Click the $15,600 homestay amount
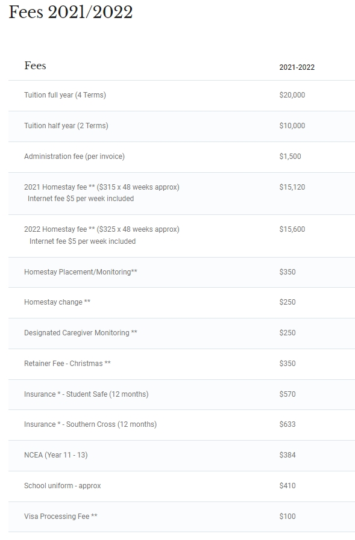The image size is (355, 540). coord(292,229)
